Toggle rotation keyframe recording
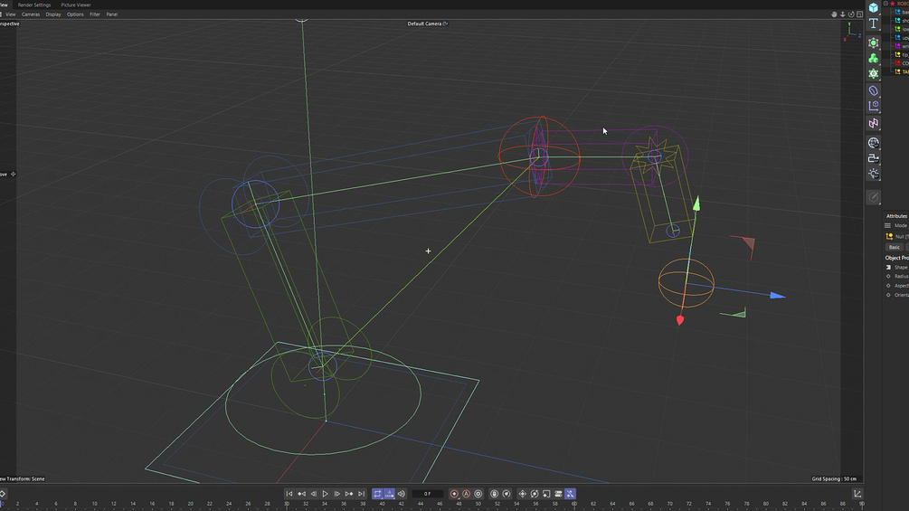909x511 pixels. 535,494
